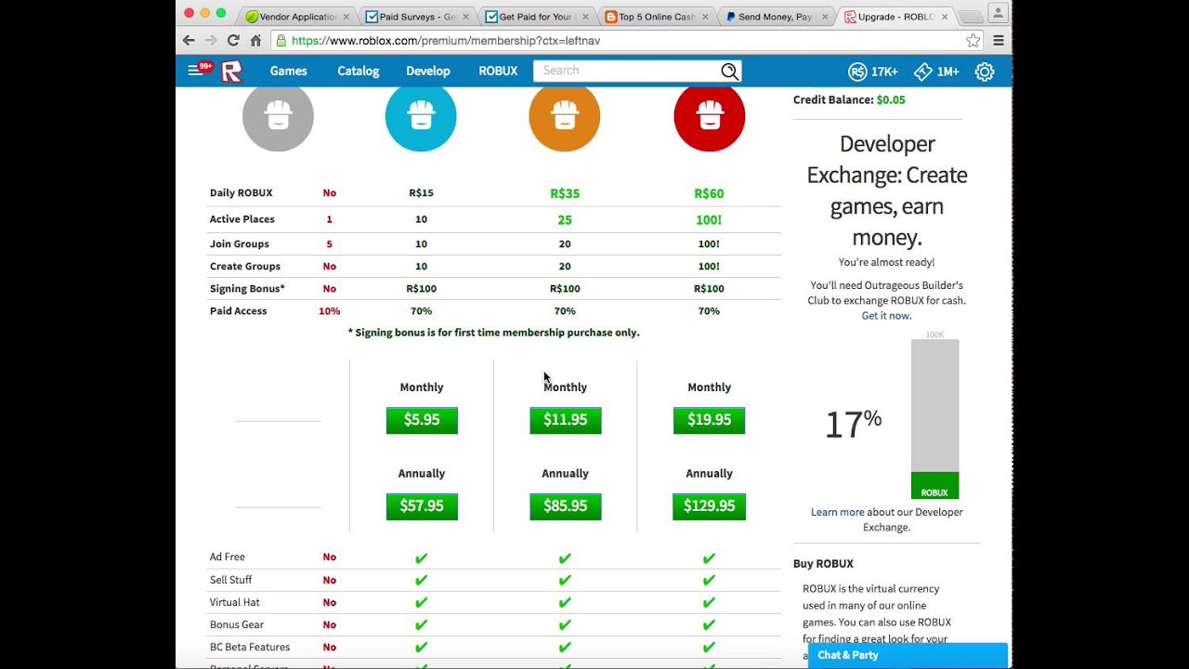The image size is (1189, 669).
Task: Click the Learn more link
Action: tap(837, 512)
